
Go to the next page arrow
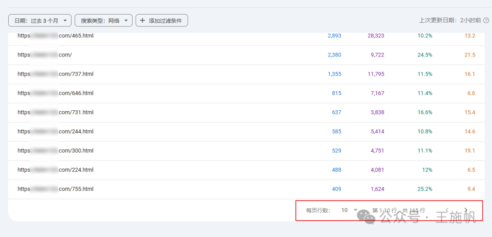coord(466,210)
